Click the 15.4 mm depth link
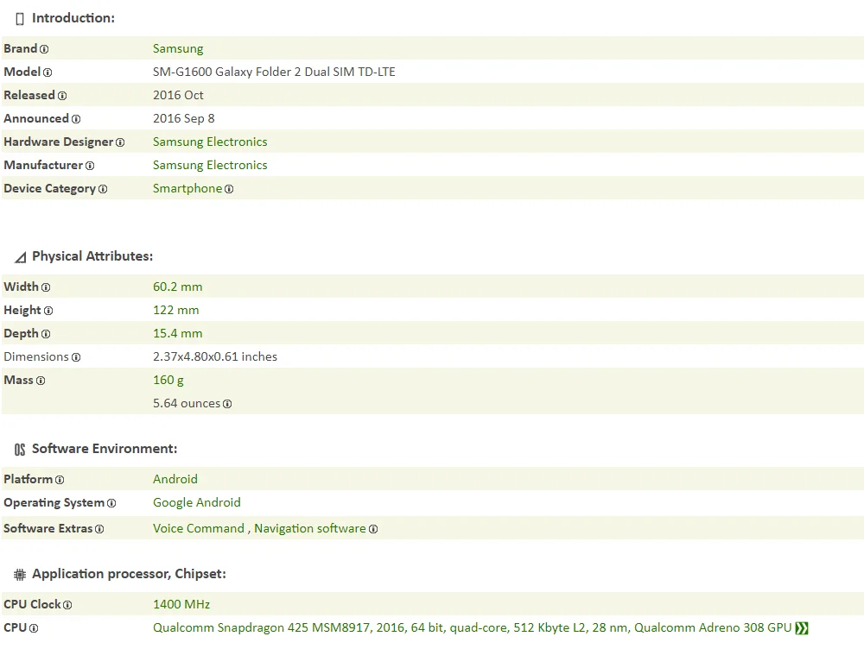 point(177,334)
